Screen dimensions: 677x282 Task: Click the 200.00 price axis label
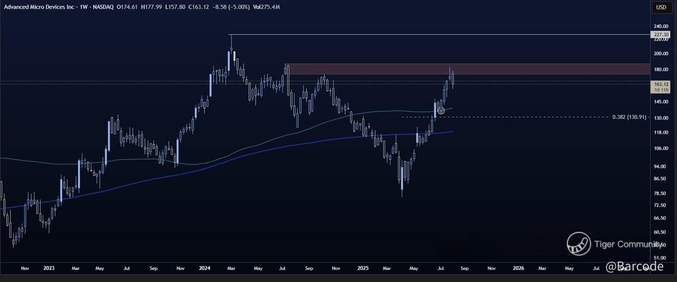(661, 53)
